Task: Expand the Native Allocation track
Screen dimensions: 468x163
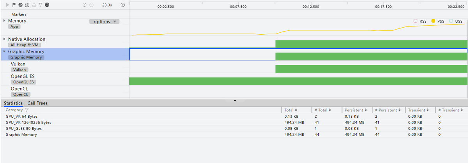Action: pyautogui.click(x=4, y=39)
